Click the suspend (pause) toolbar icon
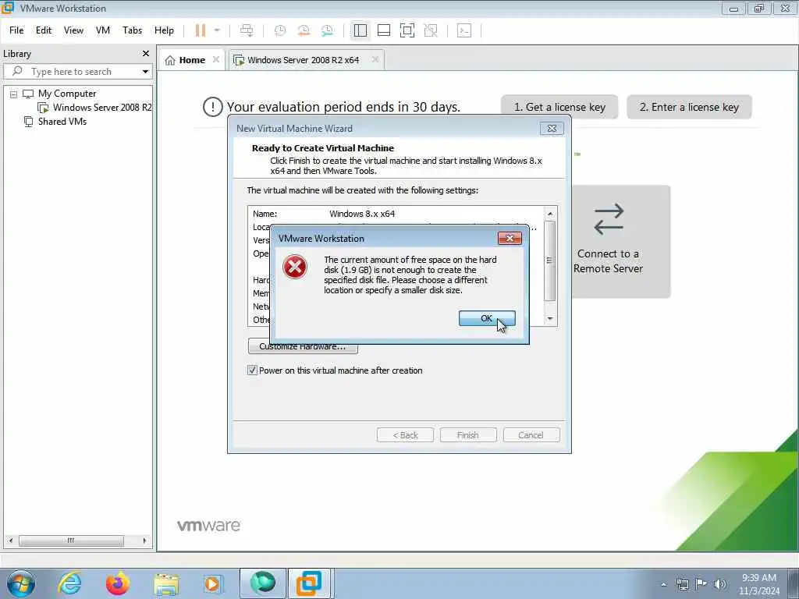This screenshot has width=799, height=599. 201,30
